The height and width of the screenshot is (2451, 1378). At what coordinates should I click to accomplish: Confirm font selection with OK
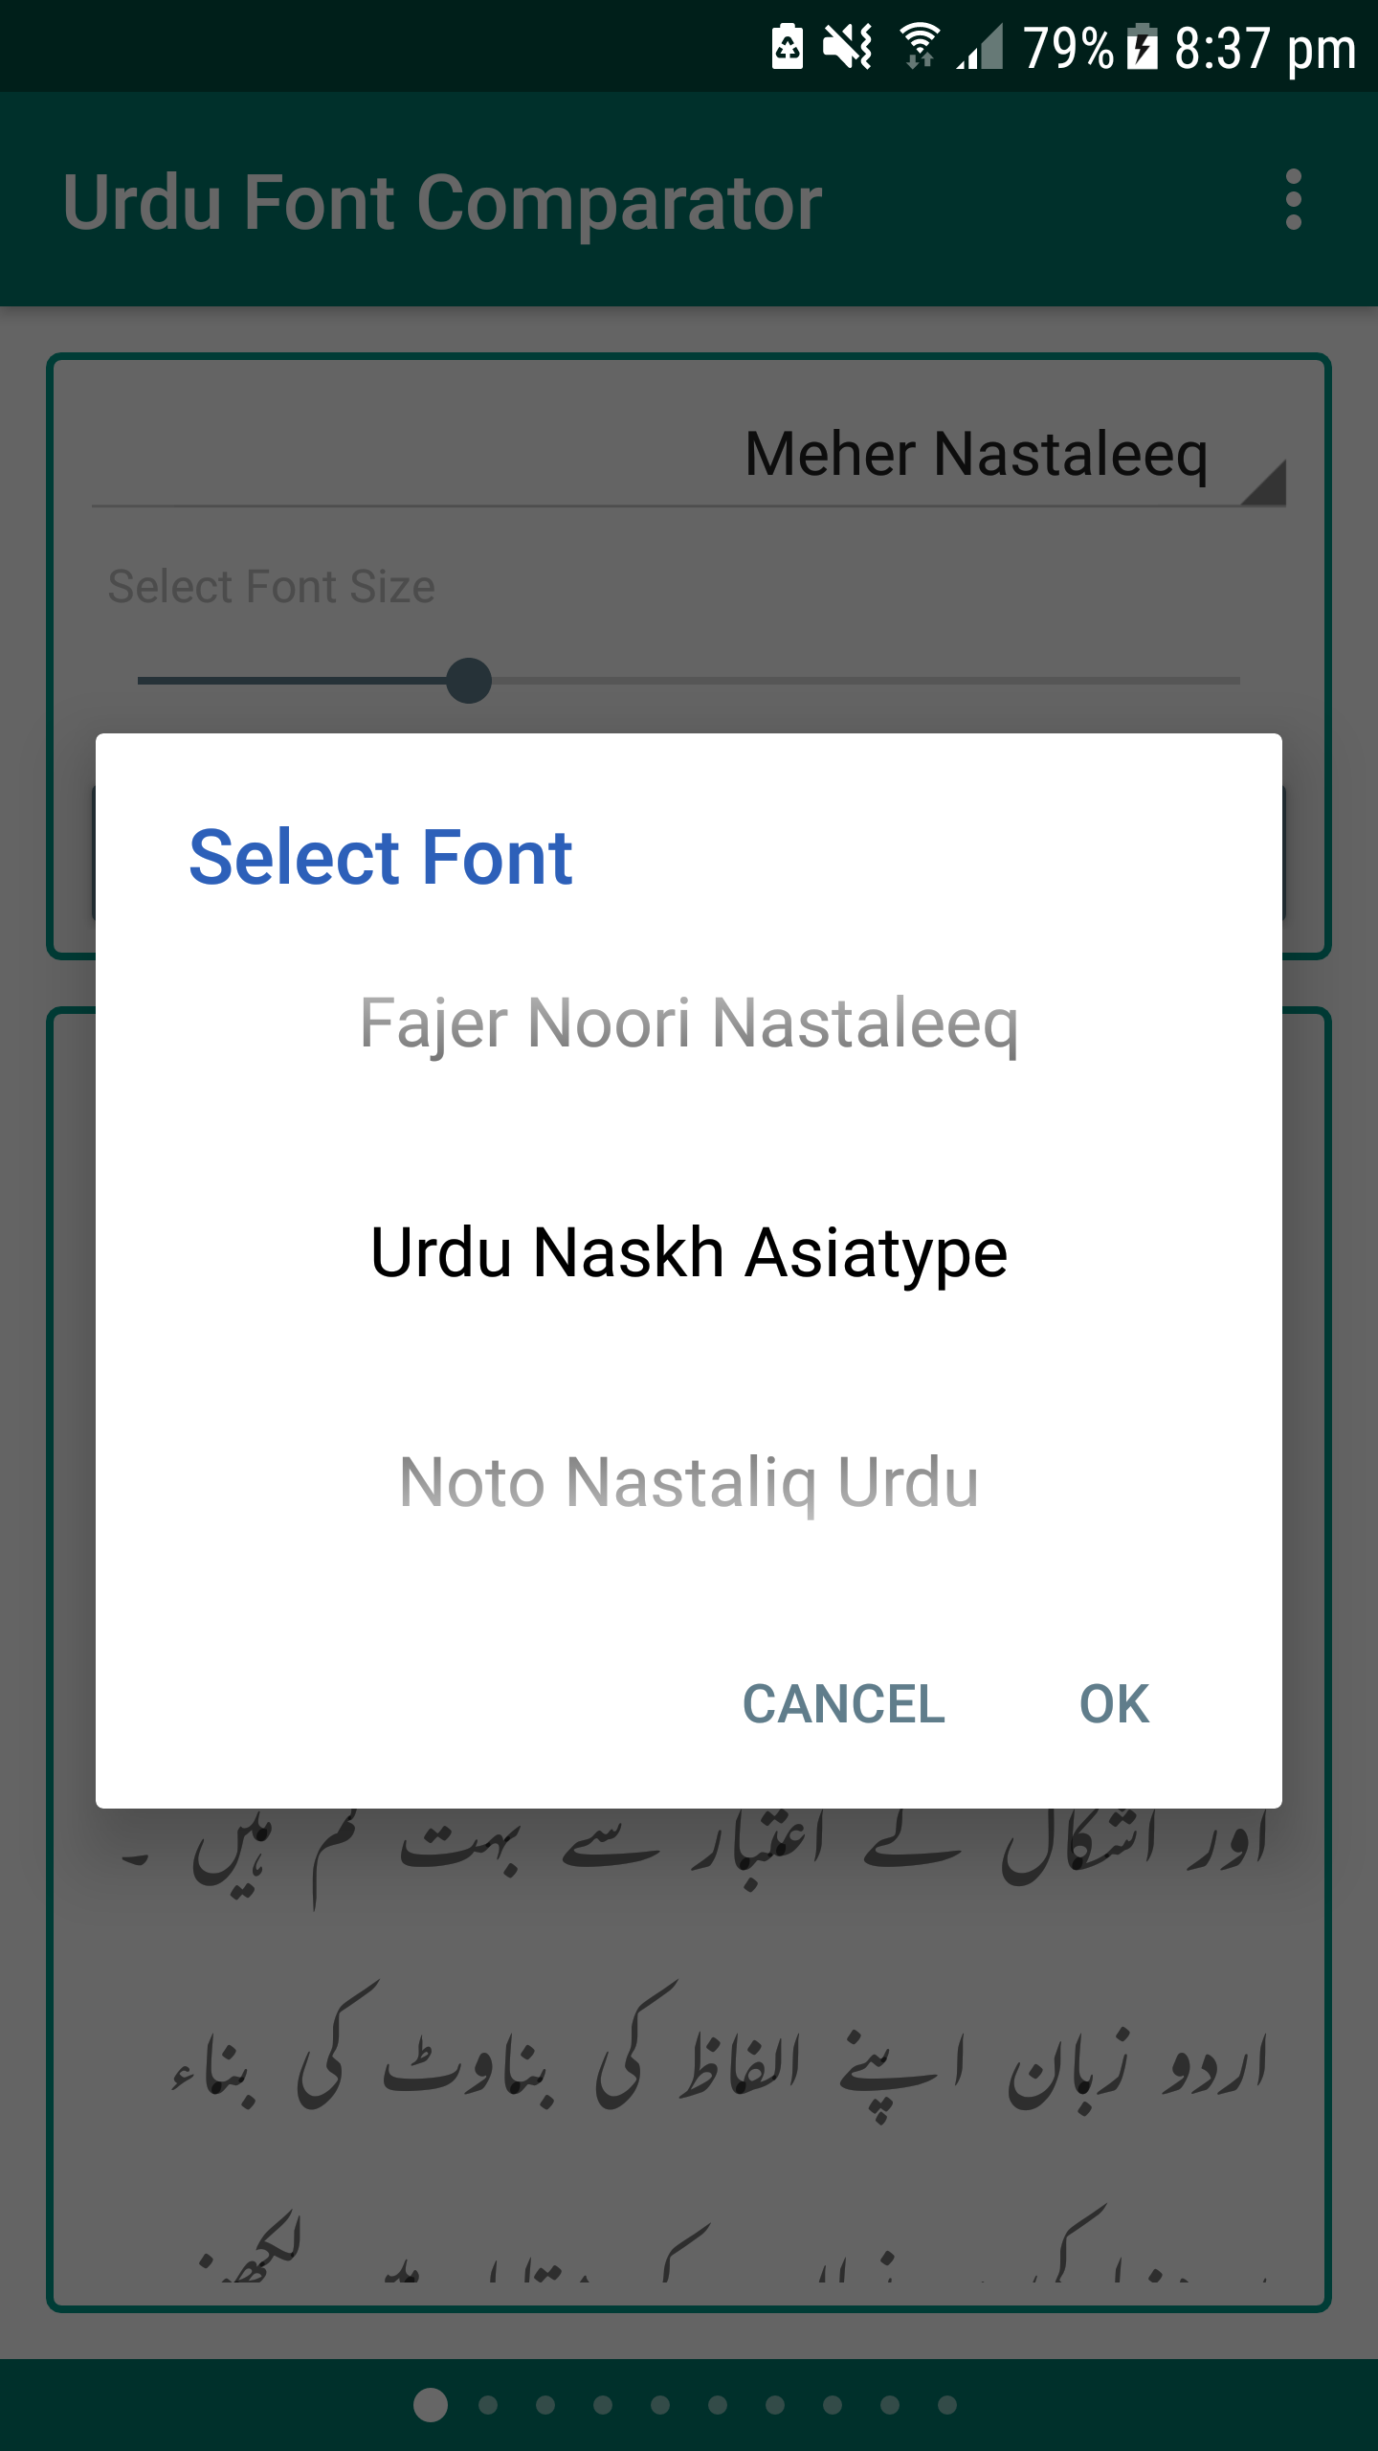1114,1704
